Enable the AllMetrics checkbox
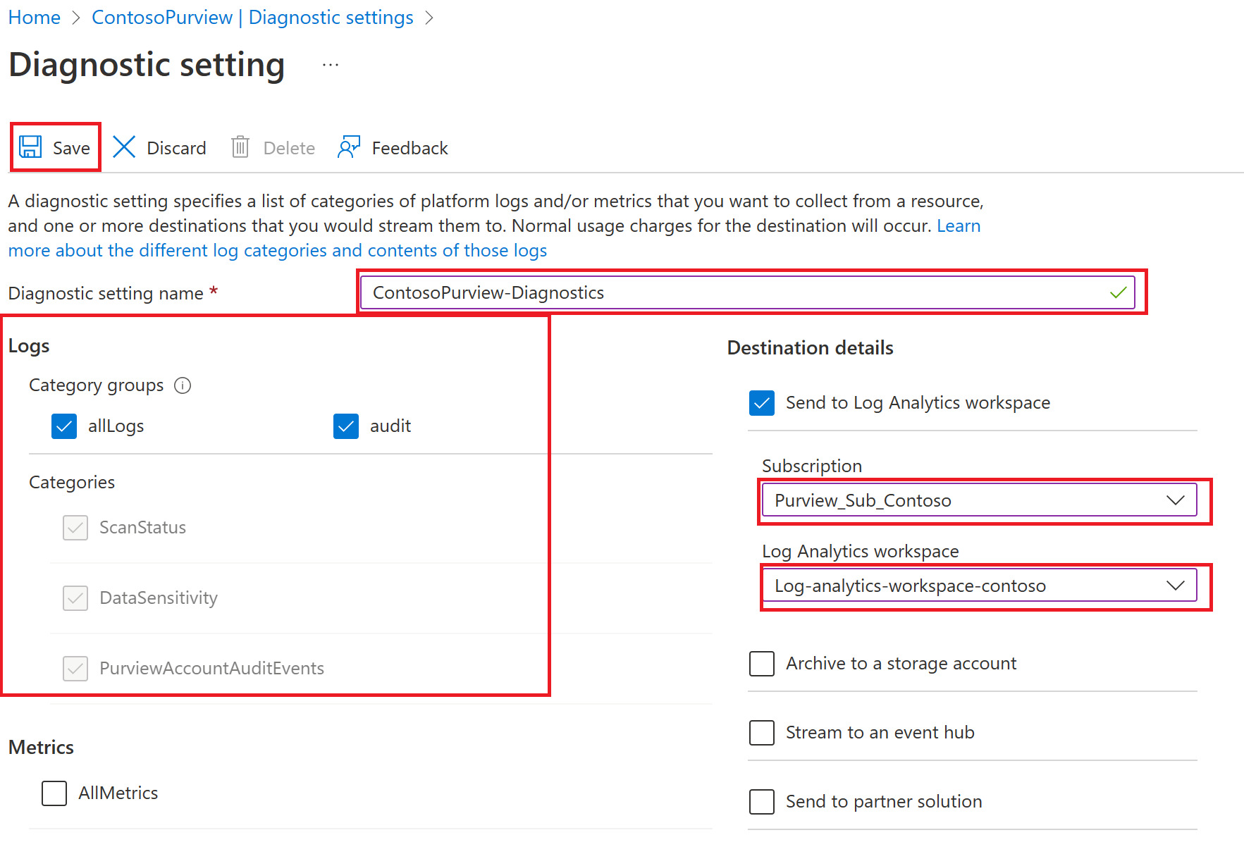1244x866 pixels. coord(54,793)
